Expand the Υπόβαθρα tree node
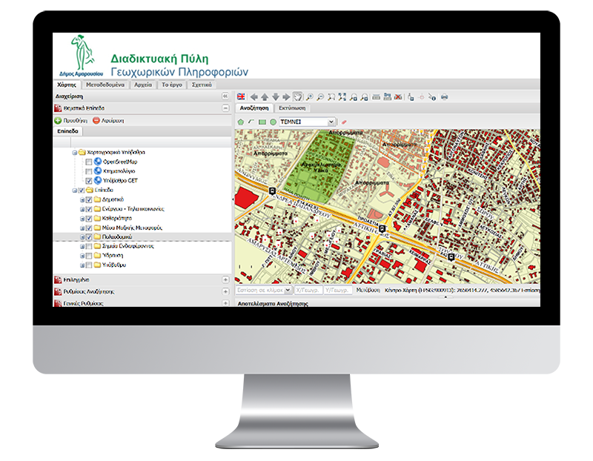 pos(82,265)
